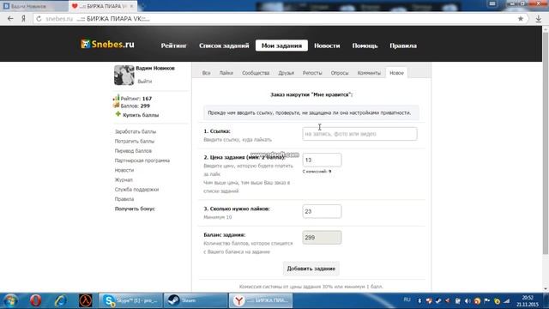Click the green plus icon near Купить баллы
The height and width of the screenshot is (309, 549).
[118, 114]
